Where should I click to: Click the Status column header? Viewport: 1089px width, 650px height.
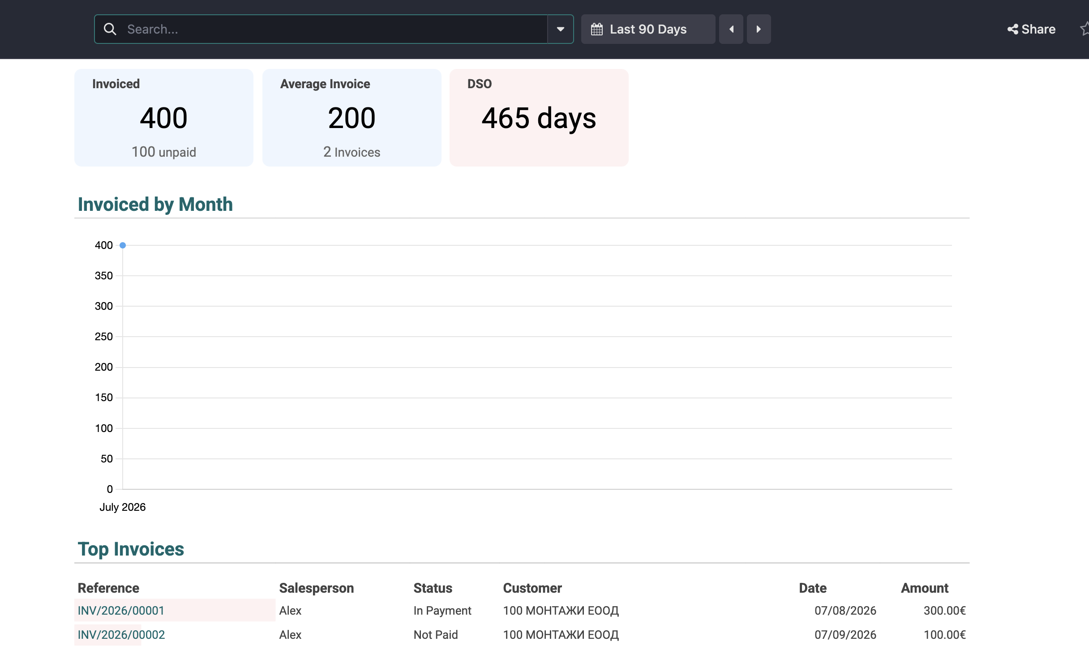(x=433, y=588)
